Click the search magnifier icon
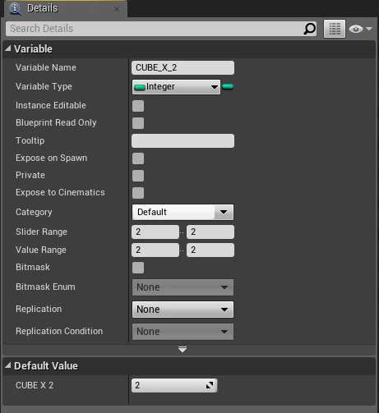 click(309, 29)
